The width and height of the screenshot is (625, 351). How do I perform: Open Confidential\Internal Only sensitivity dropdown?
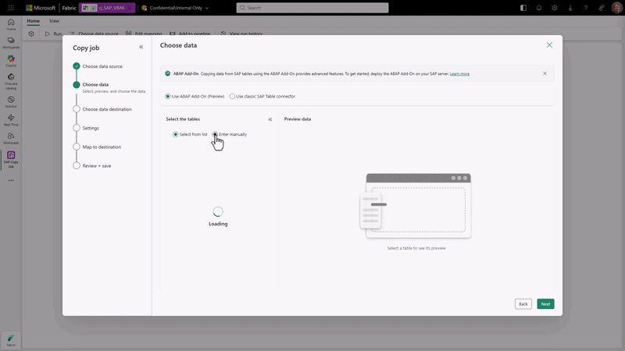[175, 8]
